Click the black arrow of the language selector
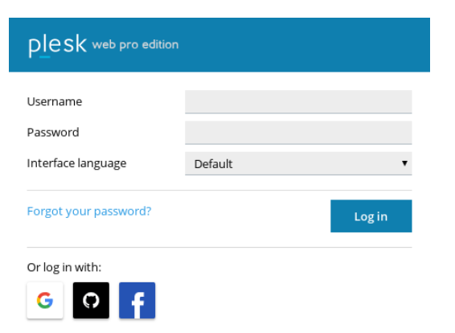 (404, 163)
